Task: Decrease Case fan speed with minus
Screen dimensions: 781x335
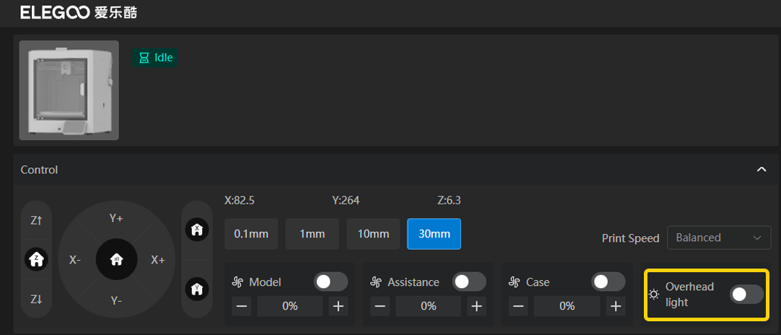Action: pyautogui.click(x=518, y=306)
